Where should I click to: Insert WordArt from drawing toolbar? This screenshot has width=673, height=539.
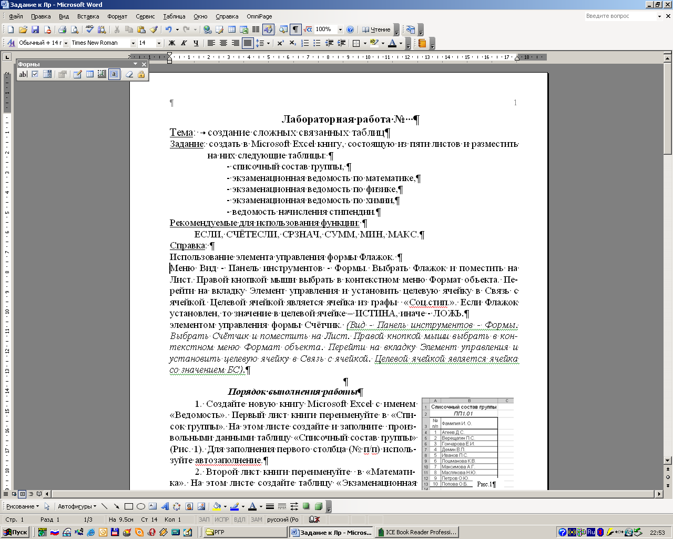pyautogui.click(x=165, y=506)
